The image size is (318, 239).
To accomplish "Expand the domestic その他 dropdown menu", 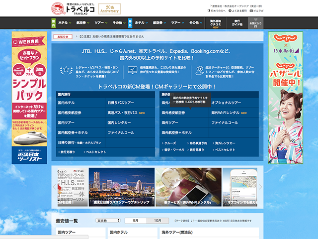I will [119, 23].
